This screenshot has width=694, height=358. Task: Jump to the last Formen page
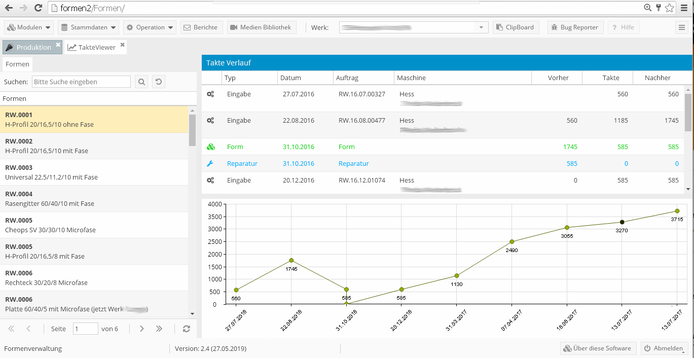point(159,329)
